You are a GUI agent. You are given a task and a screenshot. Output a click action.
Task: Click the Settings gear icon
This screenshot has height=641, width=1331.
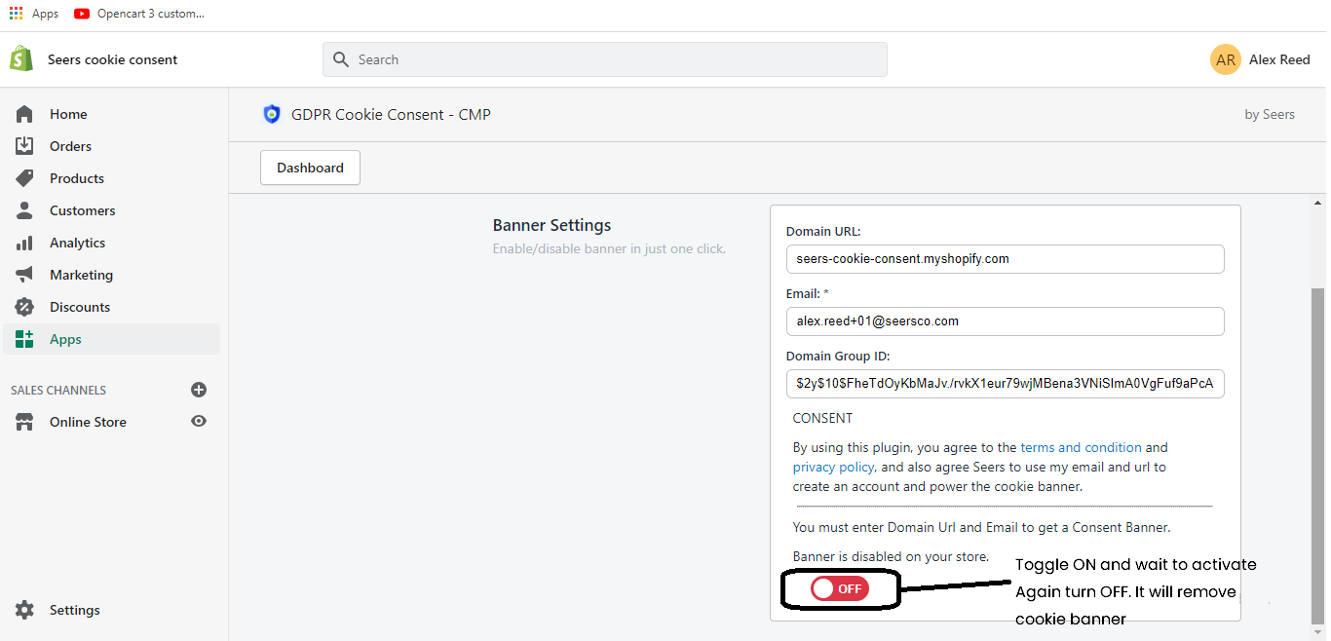coord(24,610)
